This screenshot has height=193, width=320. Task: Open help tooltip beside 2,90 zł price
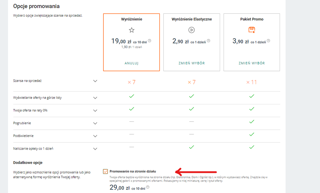click(209, 41)
